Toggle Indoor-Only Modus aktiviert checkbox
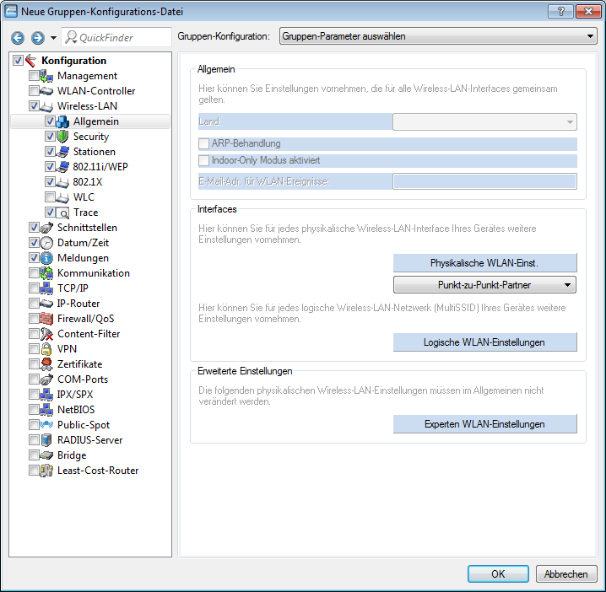Image resolution: width=606 pixels, height=592 pixels. click(x=203, y=160)
